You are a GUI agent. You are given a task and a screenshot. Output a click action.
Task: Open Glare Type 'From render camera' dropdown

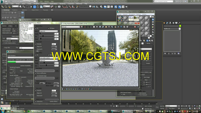(48, 58)
